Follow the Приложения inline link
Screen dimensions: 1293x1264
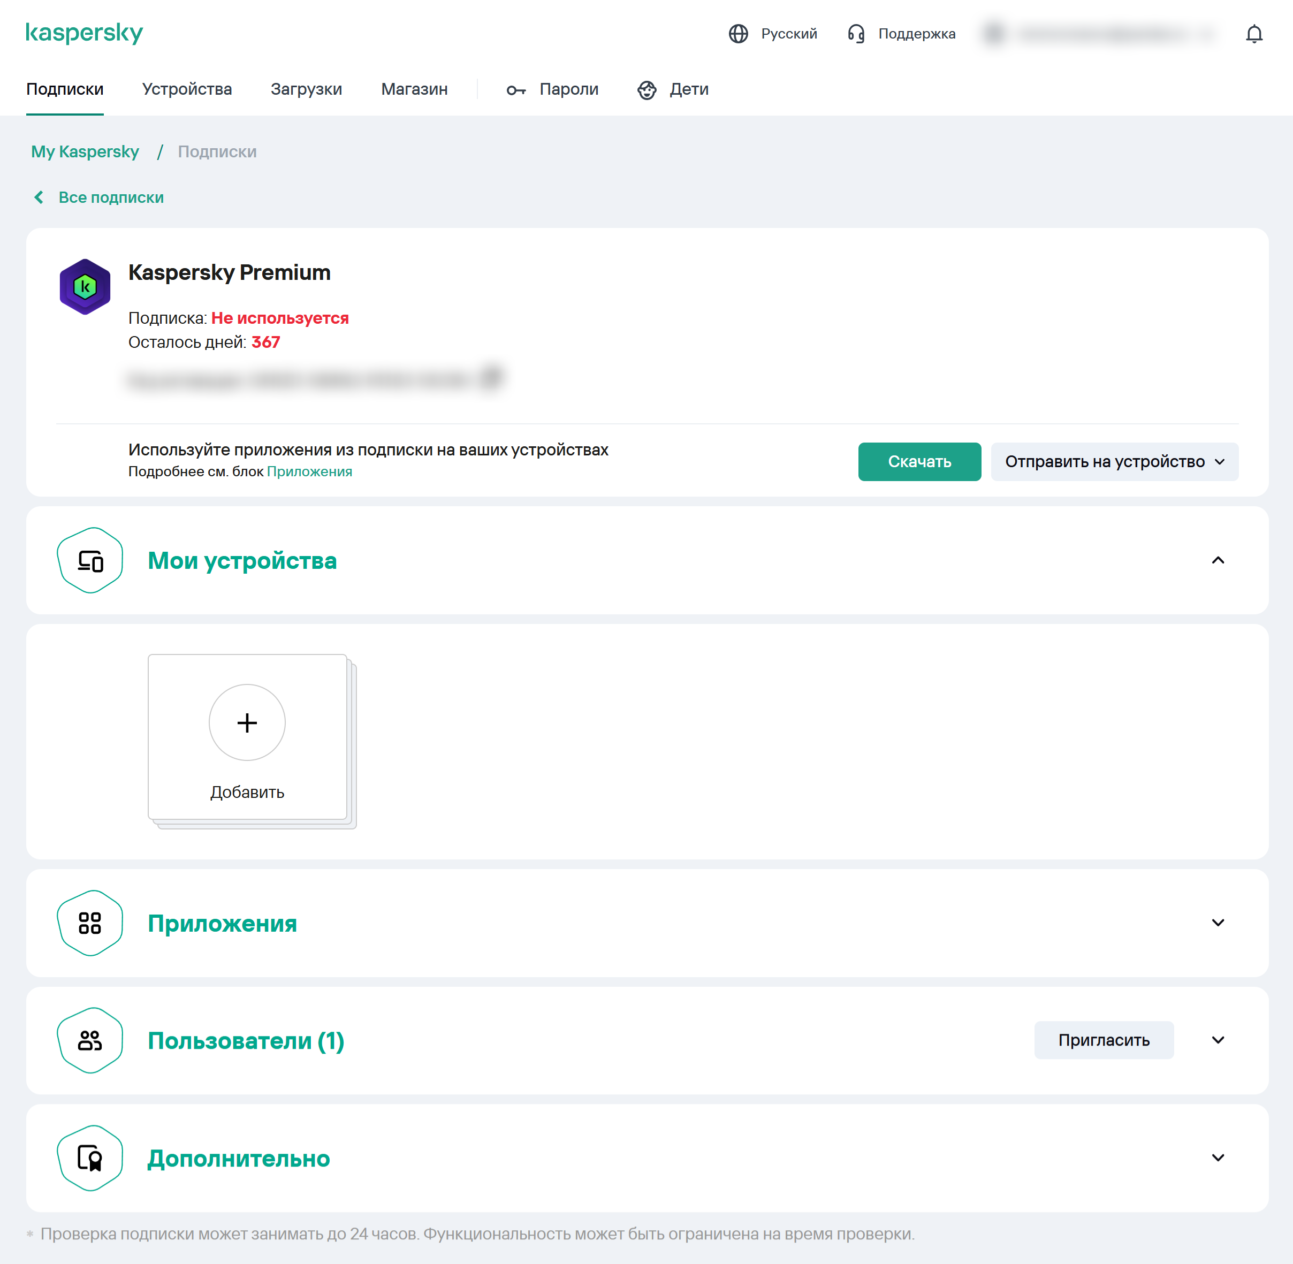click(309, 471)
